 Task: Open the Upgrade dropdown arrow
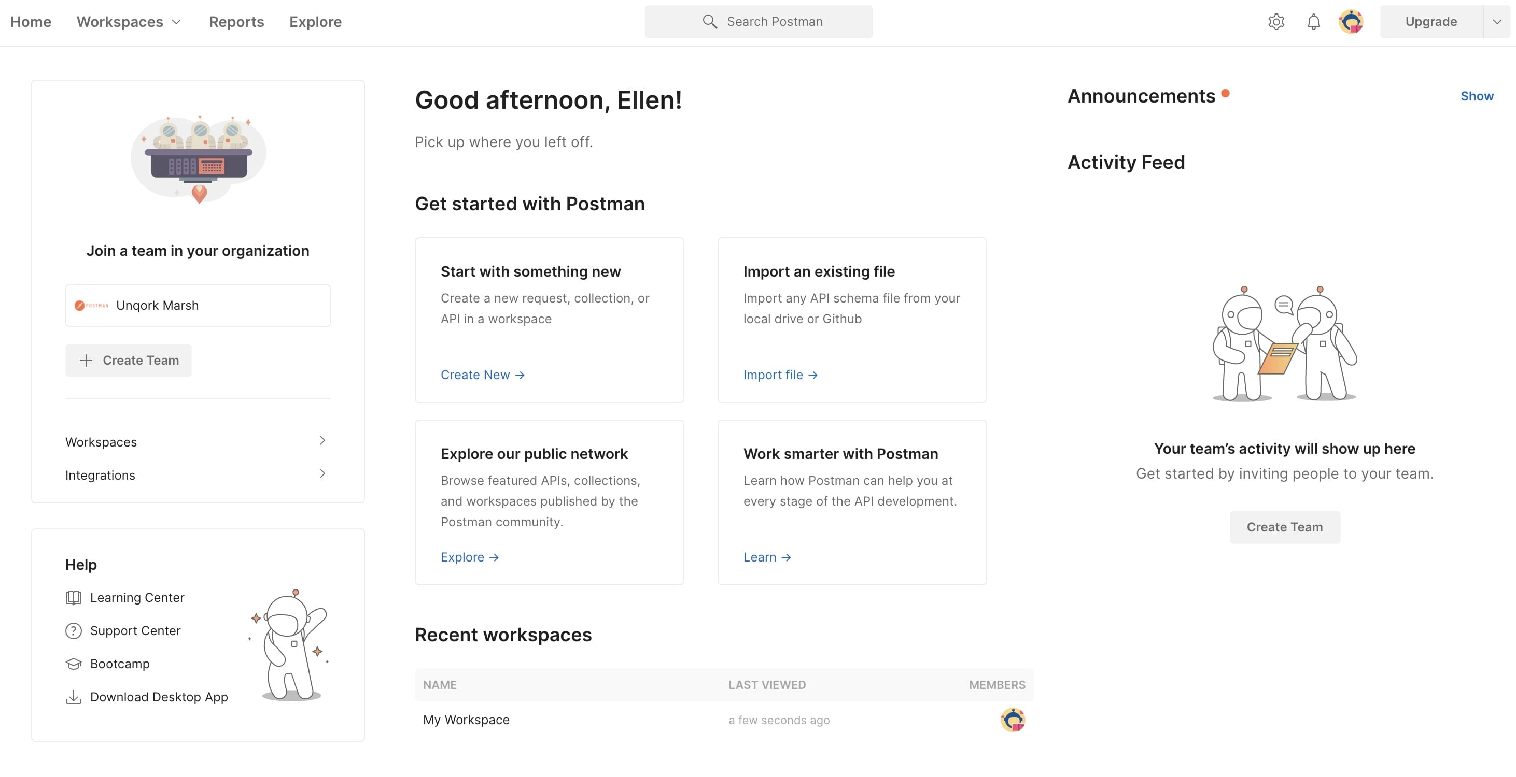coord(1497,22)
